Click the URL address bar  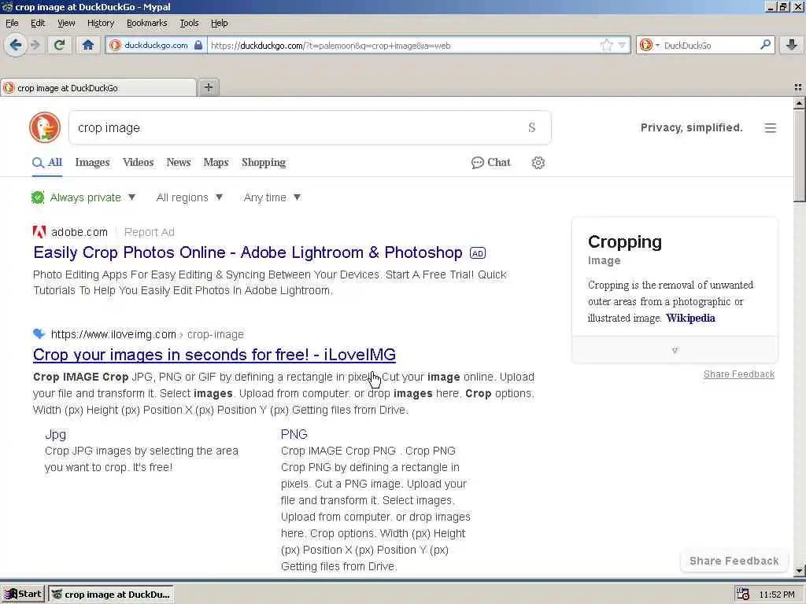pos(404,45)
